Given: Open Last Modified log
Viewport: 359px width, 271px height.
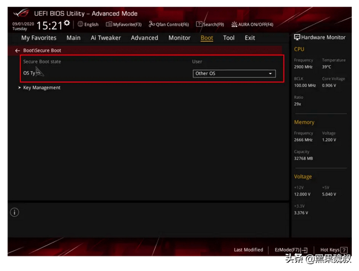Looking at the screenshot, I should tap(248, 250).
